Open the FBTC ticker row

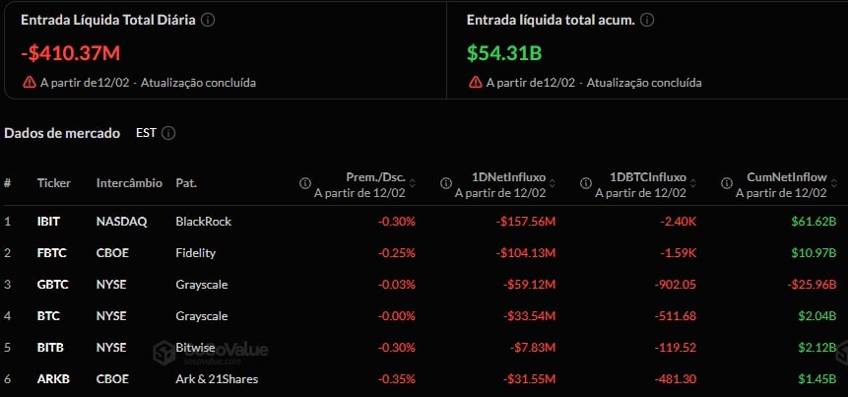49,253
